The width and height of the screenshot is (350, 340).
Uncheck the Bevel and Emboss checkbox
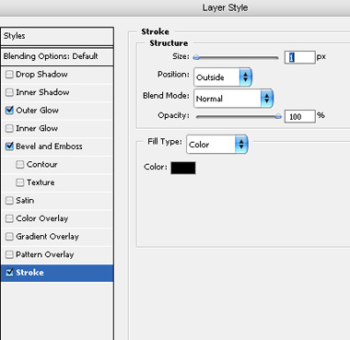9,147
